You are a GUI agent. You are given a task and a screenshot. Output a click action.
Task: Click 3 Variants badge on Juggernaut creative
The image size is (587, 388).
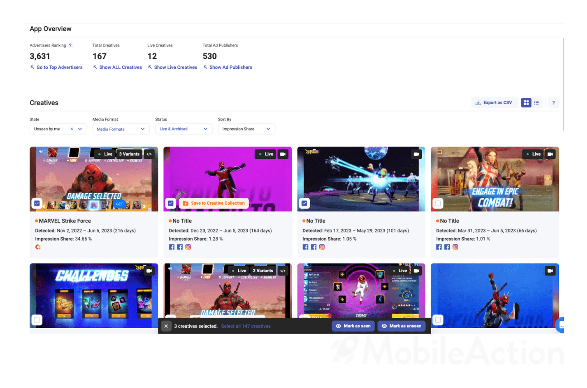(130, 154)
